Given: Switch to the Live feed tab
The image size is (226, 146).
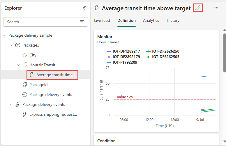Looking at the screenshot, I should [x=102, y=20].
